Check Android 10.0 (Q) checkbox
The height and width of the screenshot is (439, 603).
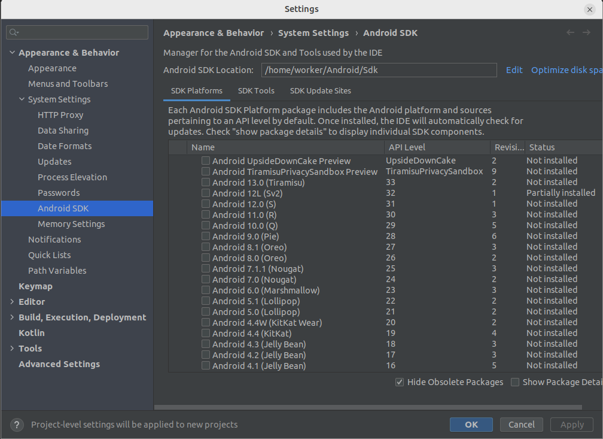coord(206,225)
